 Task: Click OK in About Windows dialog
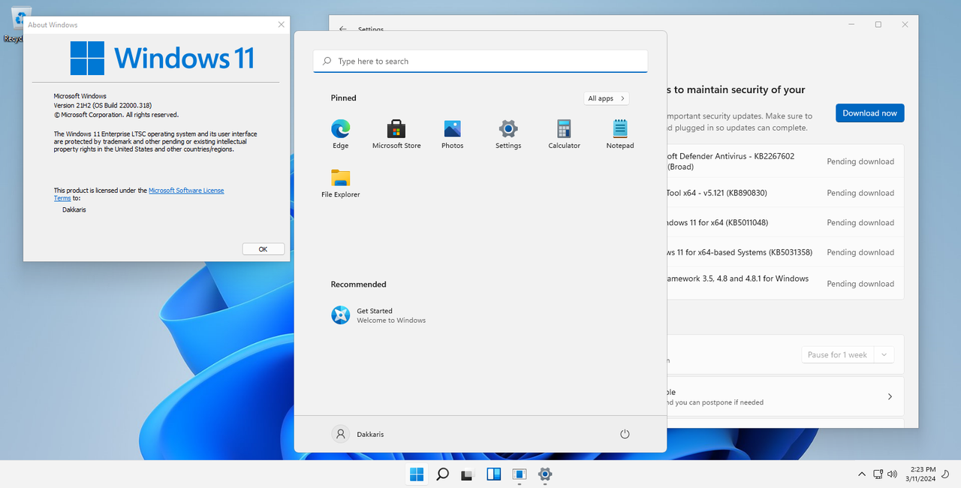(263, 249)
